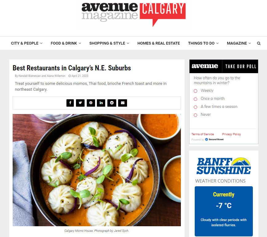Expand the Food & Drink dropdown

[x=66, y=43]
